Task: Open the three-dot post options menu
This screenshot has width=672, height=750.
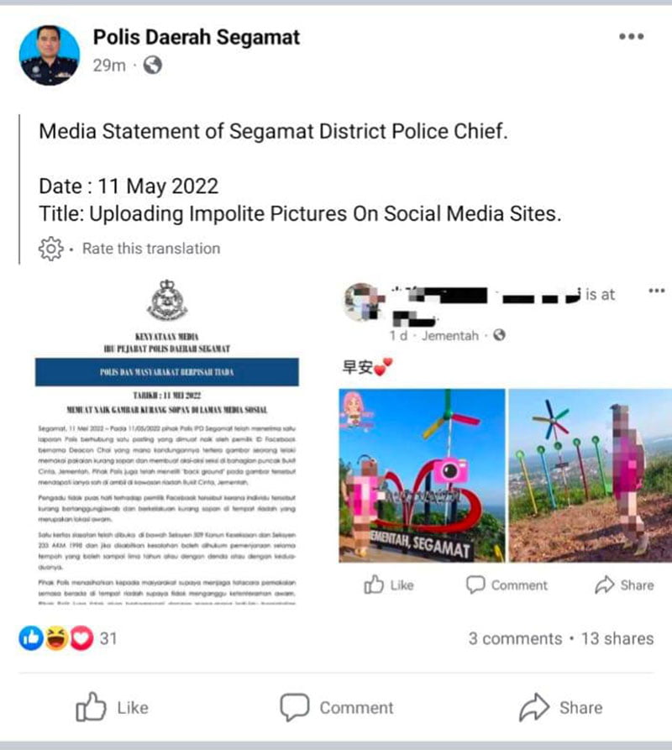Action: pos(631,36)
